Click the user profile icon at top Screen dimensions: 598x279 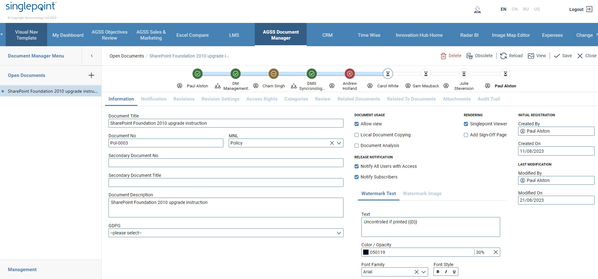[478, 10]
